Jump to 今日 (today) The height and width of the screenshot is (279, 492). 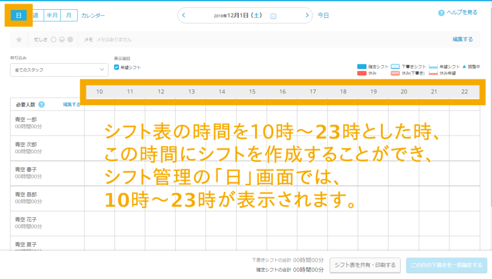(323, 15)
